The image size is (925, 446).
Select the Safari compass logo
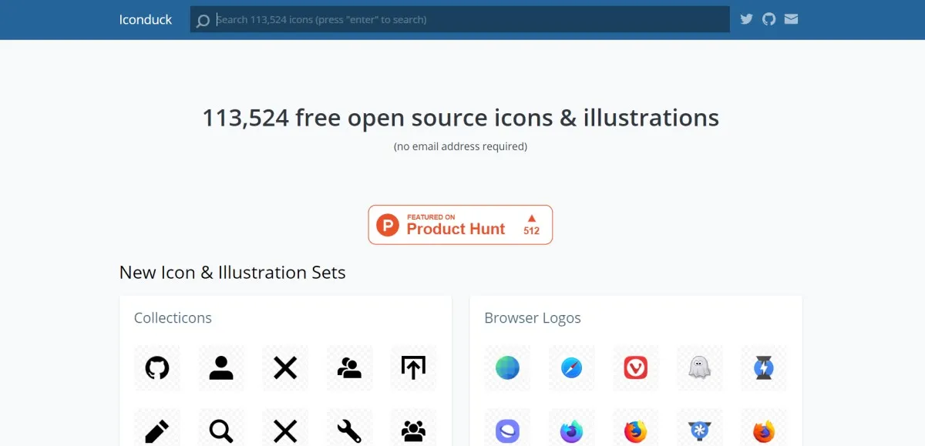click(571, 368)
